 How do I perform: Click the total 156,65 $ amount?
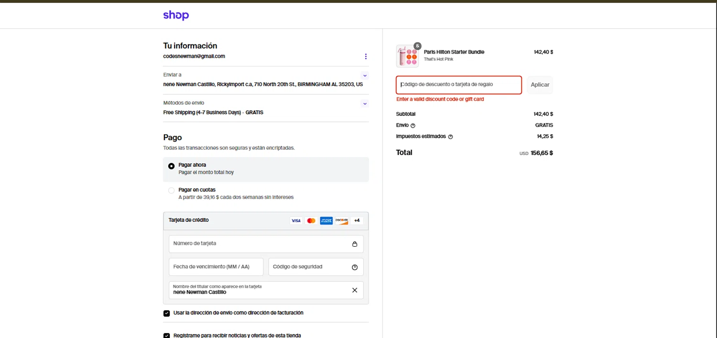coord(542,153)
